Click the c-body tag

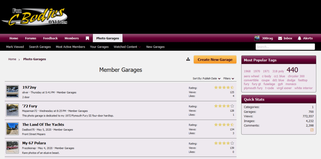266,76
